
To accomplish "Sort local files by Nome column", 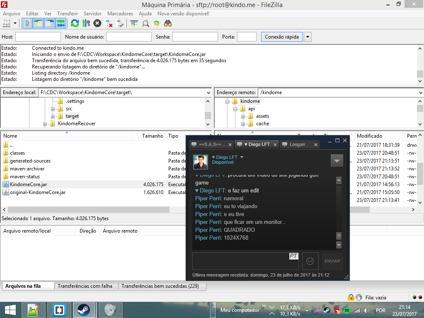I will 66,136.
